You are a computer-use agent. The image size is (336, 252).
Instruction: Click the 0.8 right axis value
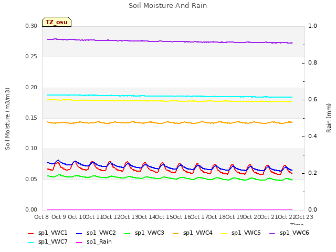[313, 62]
